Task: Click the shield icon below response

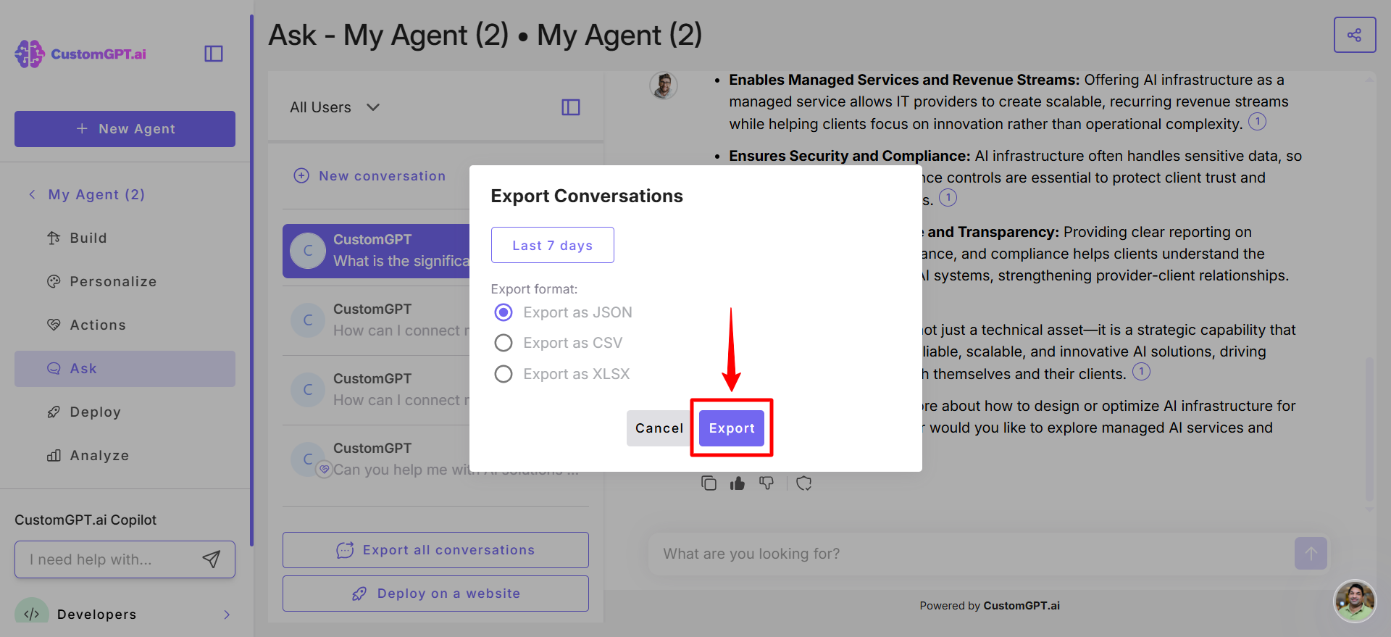Action: pos(804,483)
